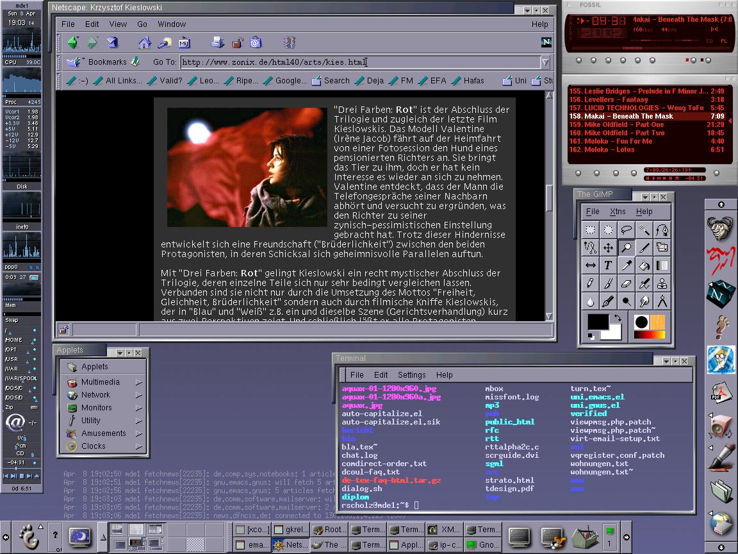Image resolution: width=738 pixels, height=554 pixels.
Task: Pick the bucket fill tool
Action: (644, 265)
